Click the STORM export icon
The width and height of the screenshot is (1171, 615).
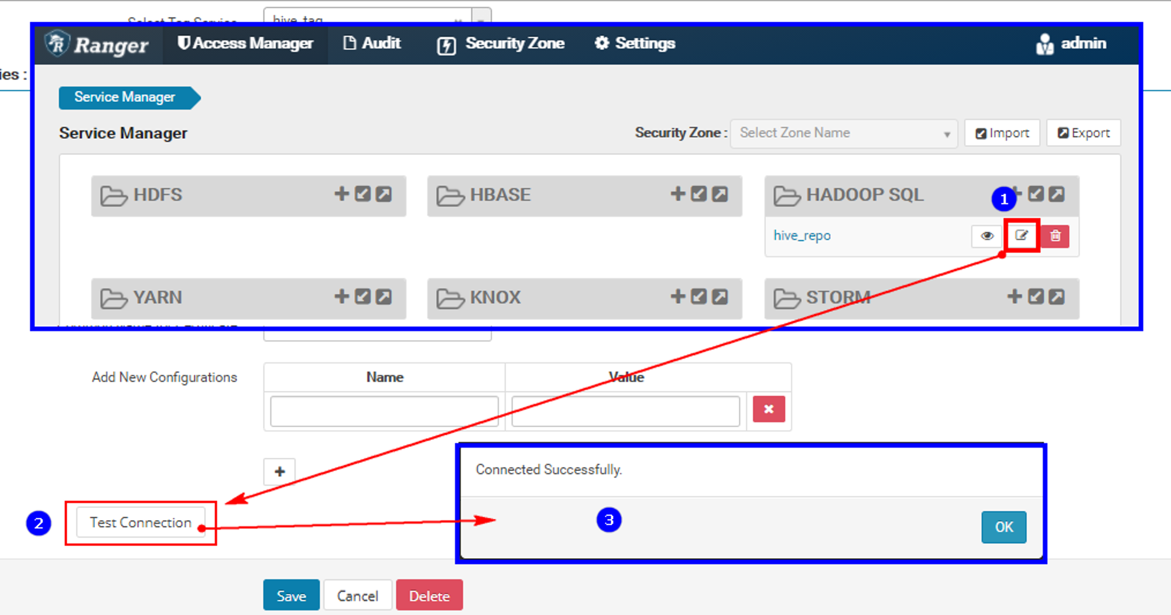click(1057, 296)
